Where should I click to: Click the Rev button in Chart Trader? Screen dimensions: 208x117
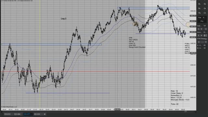click(x=199, y=13)
